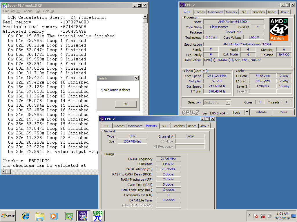Close the lower CPU-Z Memory window
The image size is (297, 222).
point(213,119)
